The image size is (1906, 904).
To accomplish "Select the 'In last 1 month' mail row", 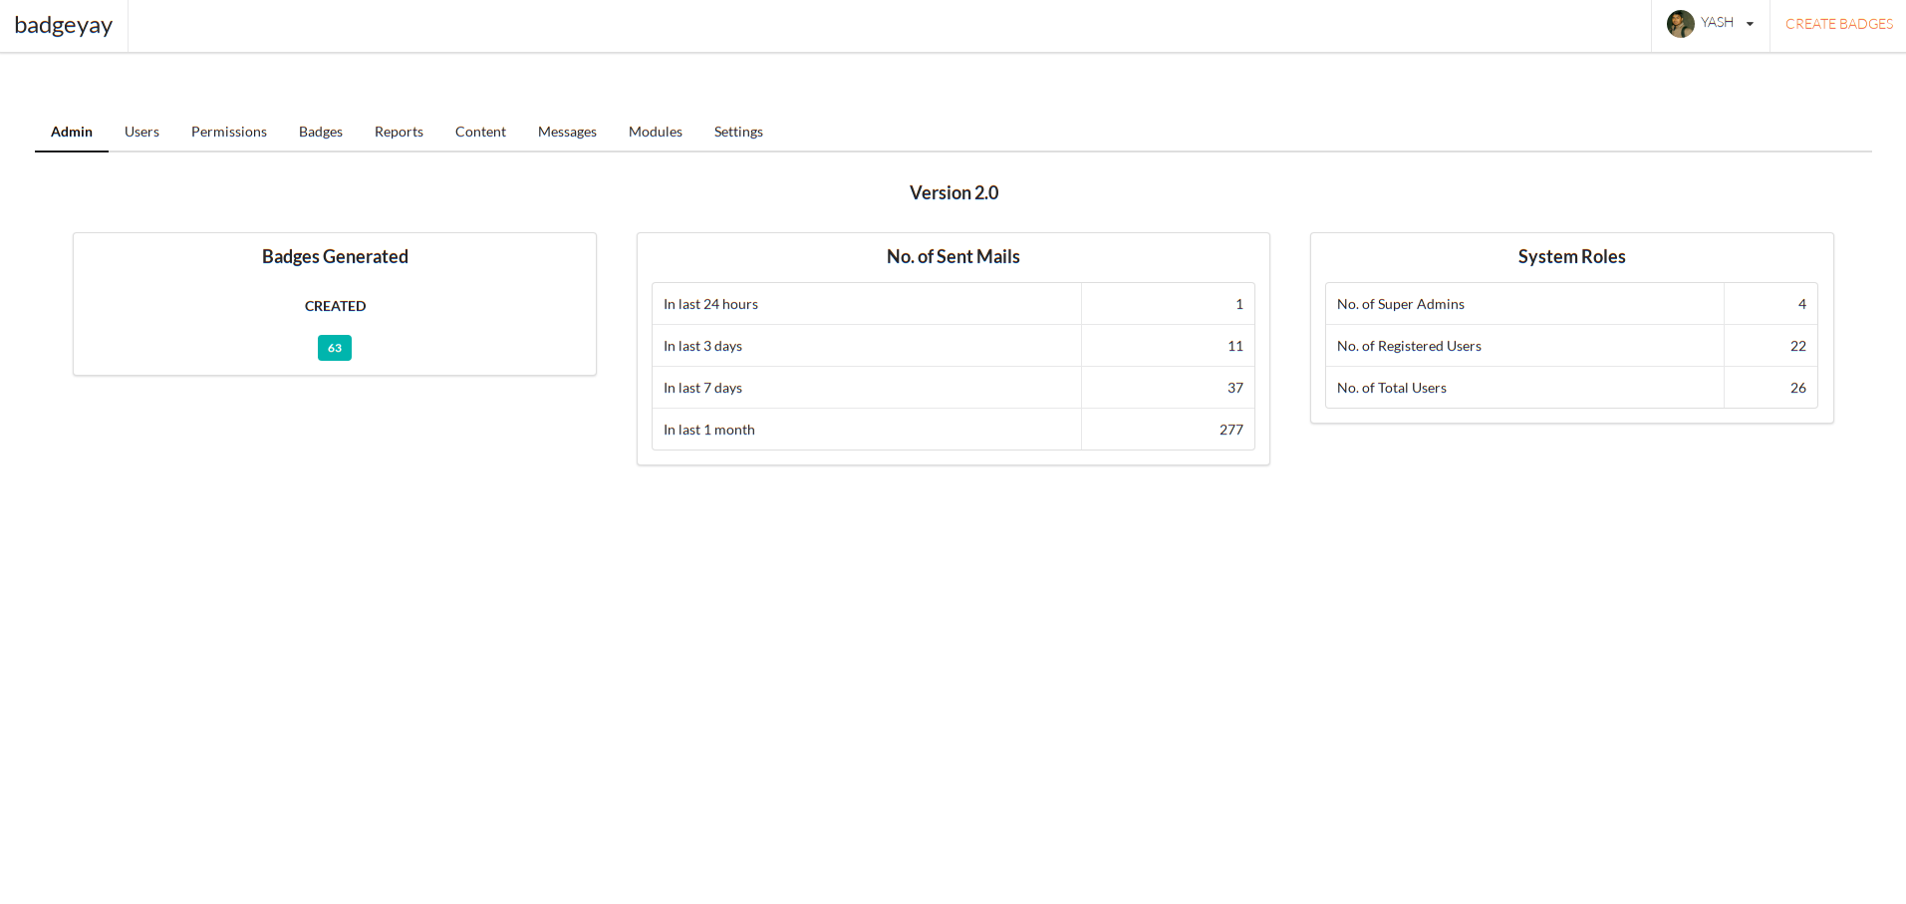I will pos(953,430).
